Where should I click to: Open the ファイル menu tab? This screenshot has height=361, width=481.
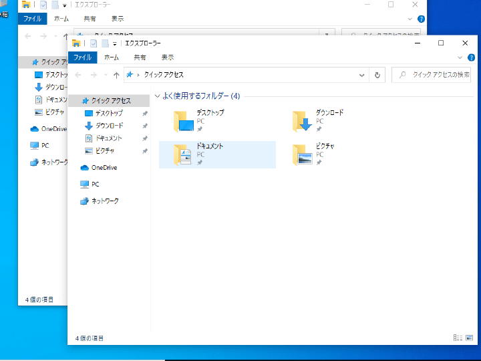pos(83,57)
